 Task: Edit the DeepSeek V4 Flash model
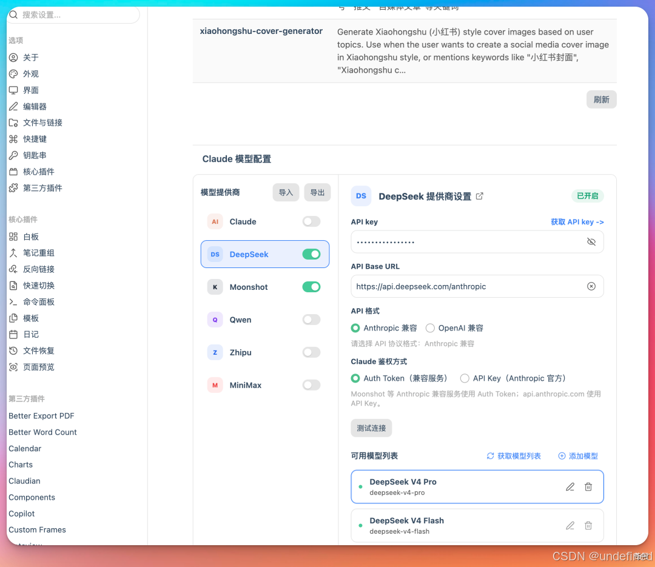click(570, 526)
